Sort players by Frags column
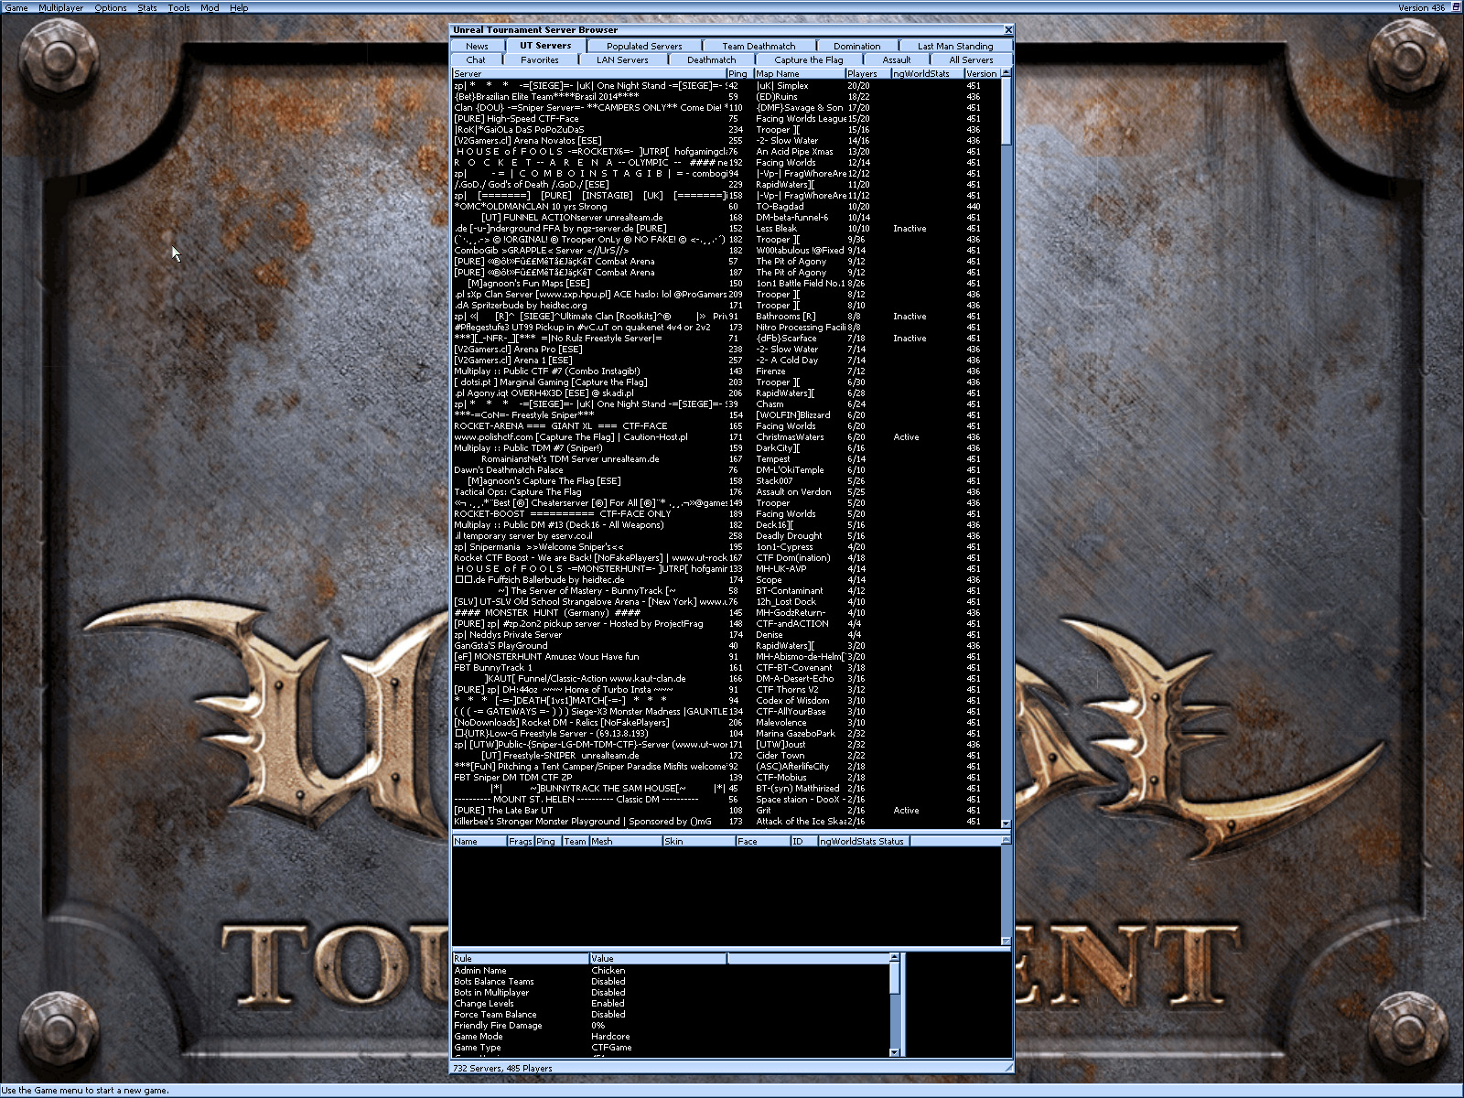 [521, 841]
